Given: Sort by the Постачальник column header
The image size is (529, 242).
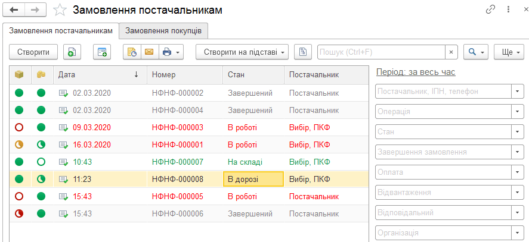Looking at the screenshot, I should [x=326, y=75].
